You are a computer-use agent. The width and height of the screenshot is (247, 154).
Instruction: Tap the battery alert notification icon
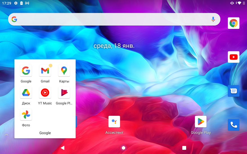pyautogui.click(x=21, y=3)
